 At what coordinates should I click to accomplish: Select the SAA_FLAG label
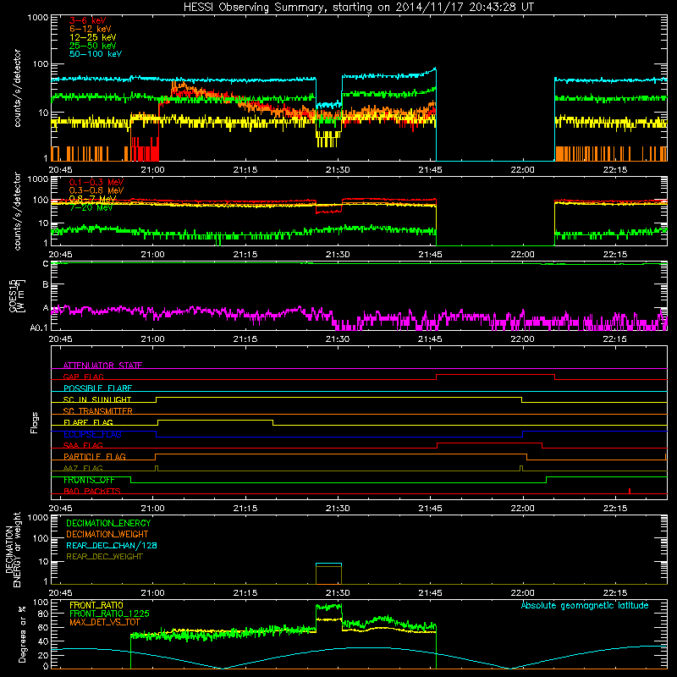point(83,445)
